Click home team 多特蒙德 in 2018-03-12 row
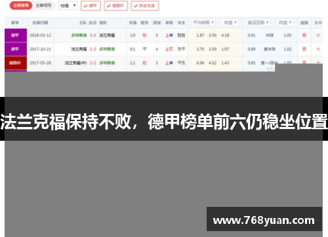The image size is (328, 237). coord(79,35)
